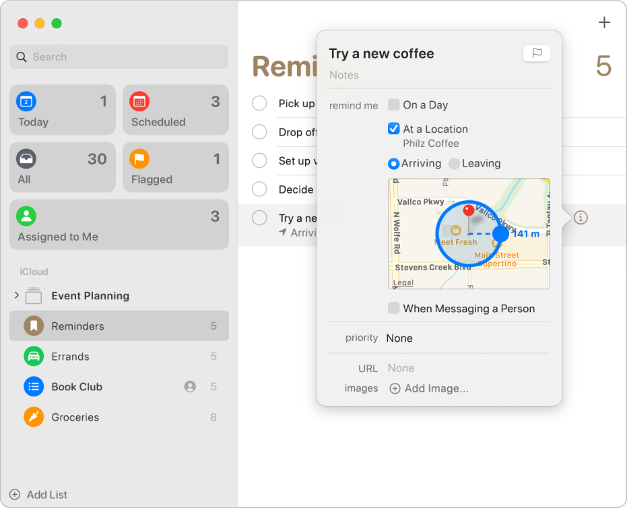Expand the Event Planning group
Image resolution: width=627 pixels, height=509 pixels.
[16, 295]
